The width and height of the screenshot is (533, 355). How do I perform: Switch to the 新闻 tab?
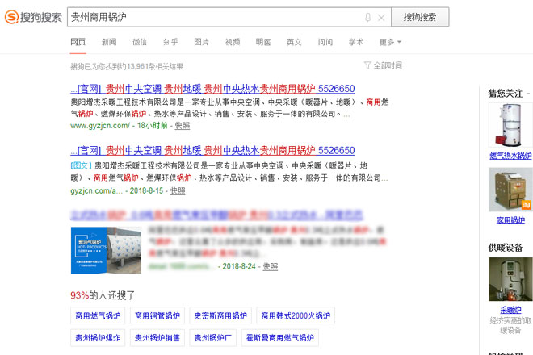pos(109,42)
